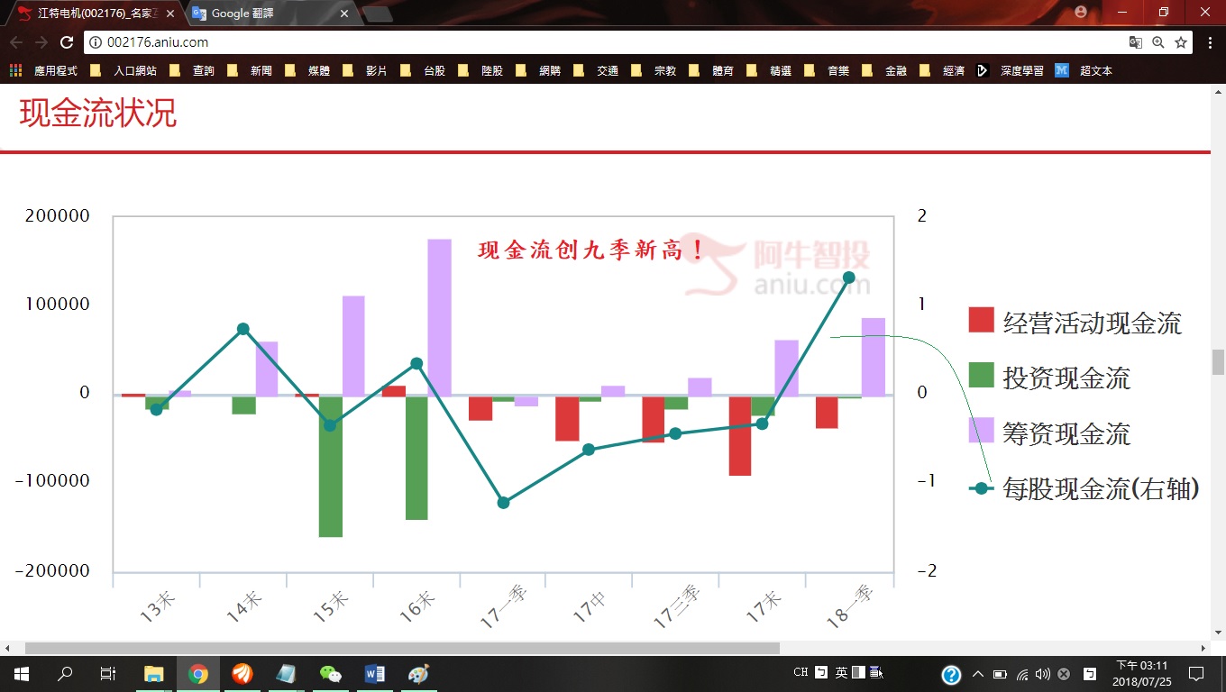The height and width of the screenshot is (692, 1226).
Task: Open Microsoft Word from the taskbar
Action: pyautogui.click(x=375, y=673)
